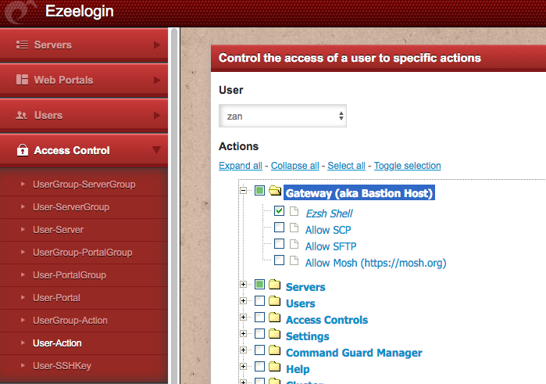Click the folder icon beside Settings
This screenshot has width=546, height=384.
[275, 333]
